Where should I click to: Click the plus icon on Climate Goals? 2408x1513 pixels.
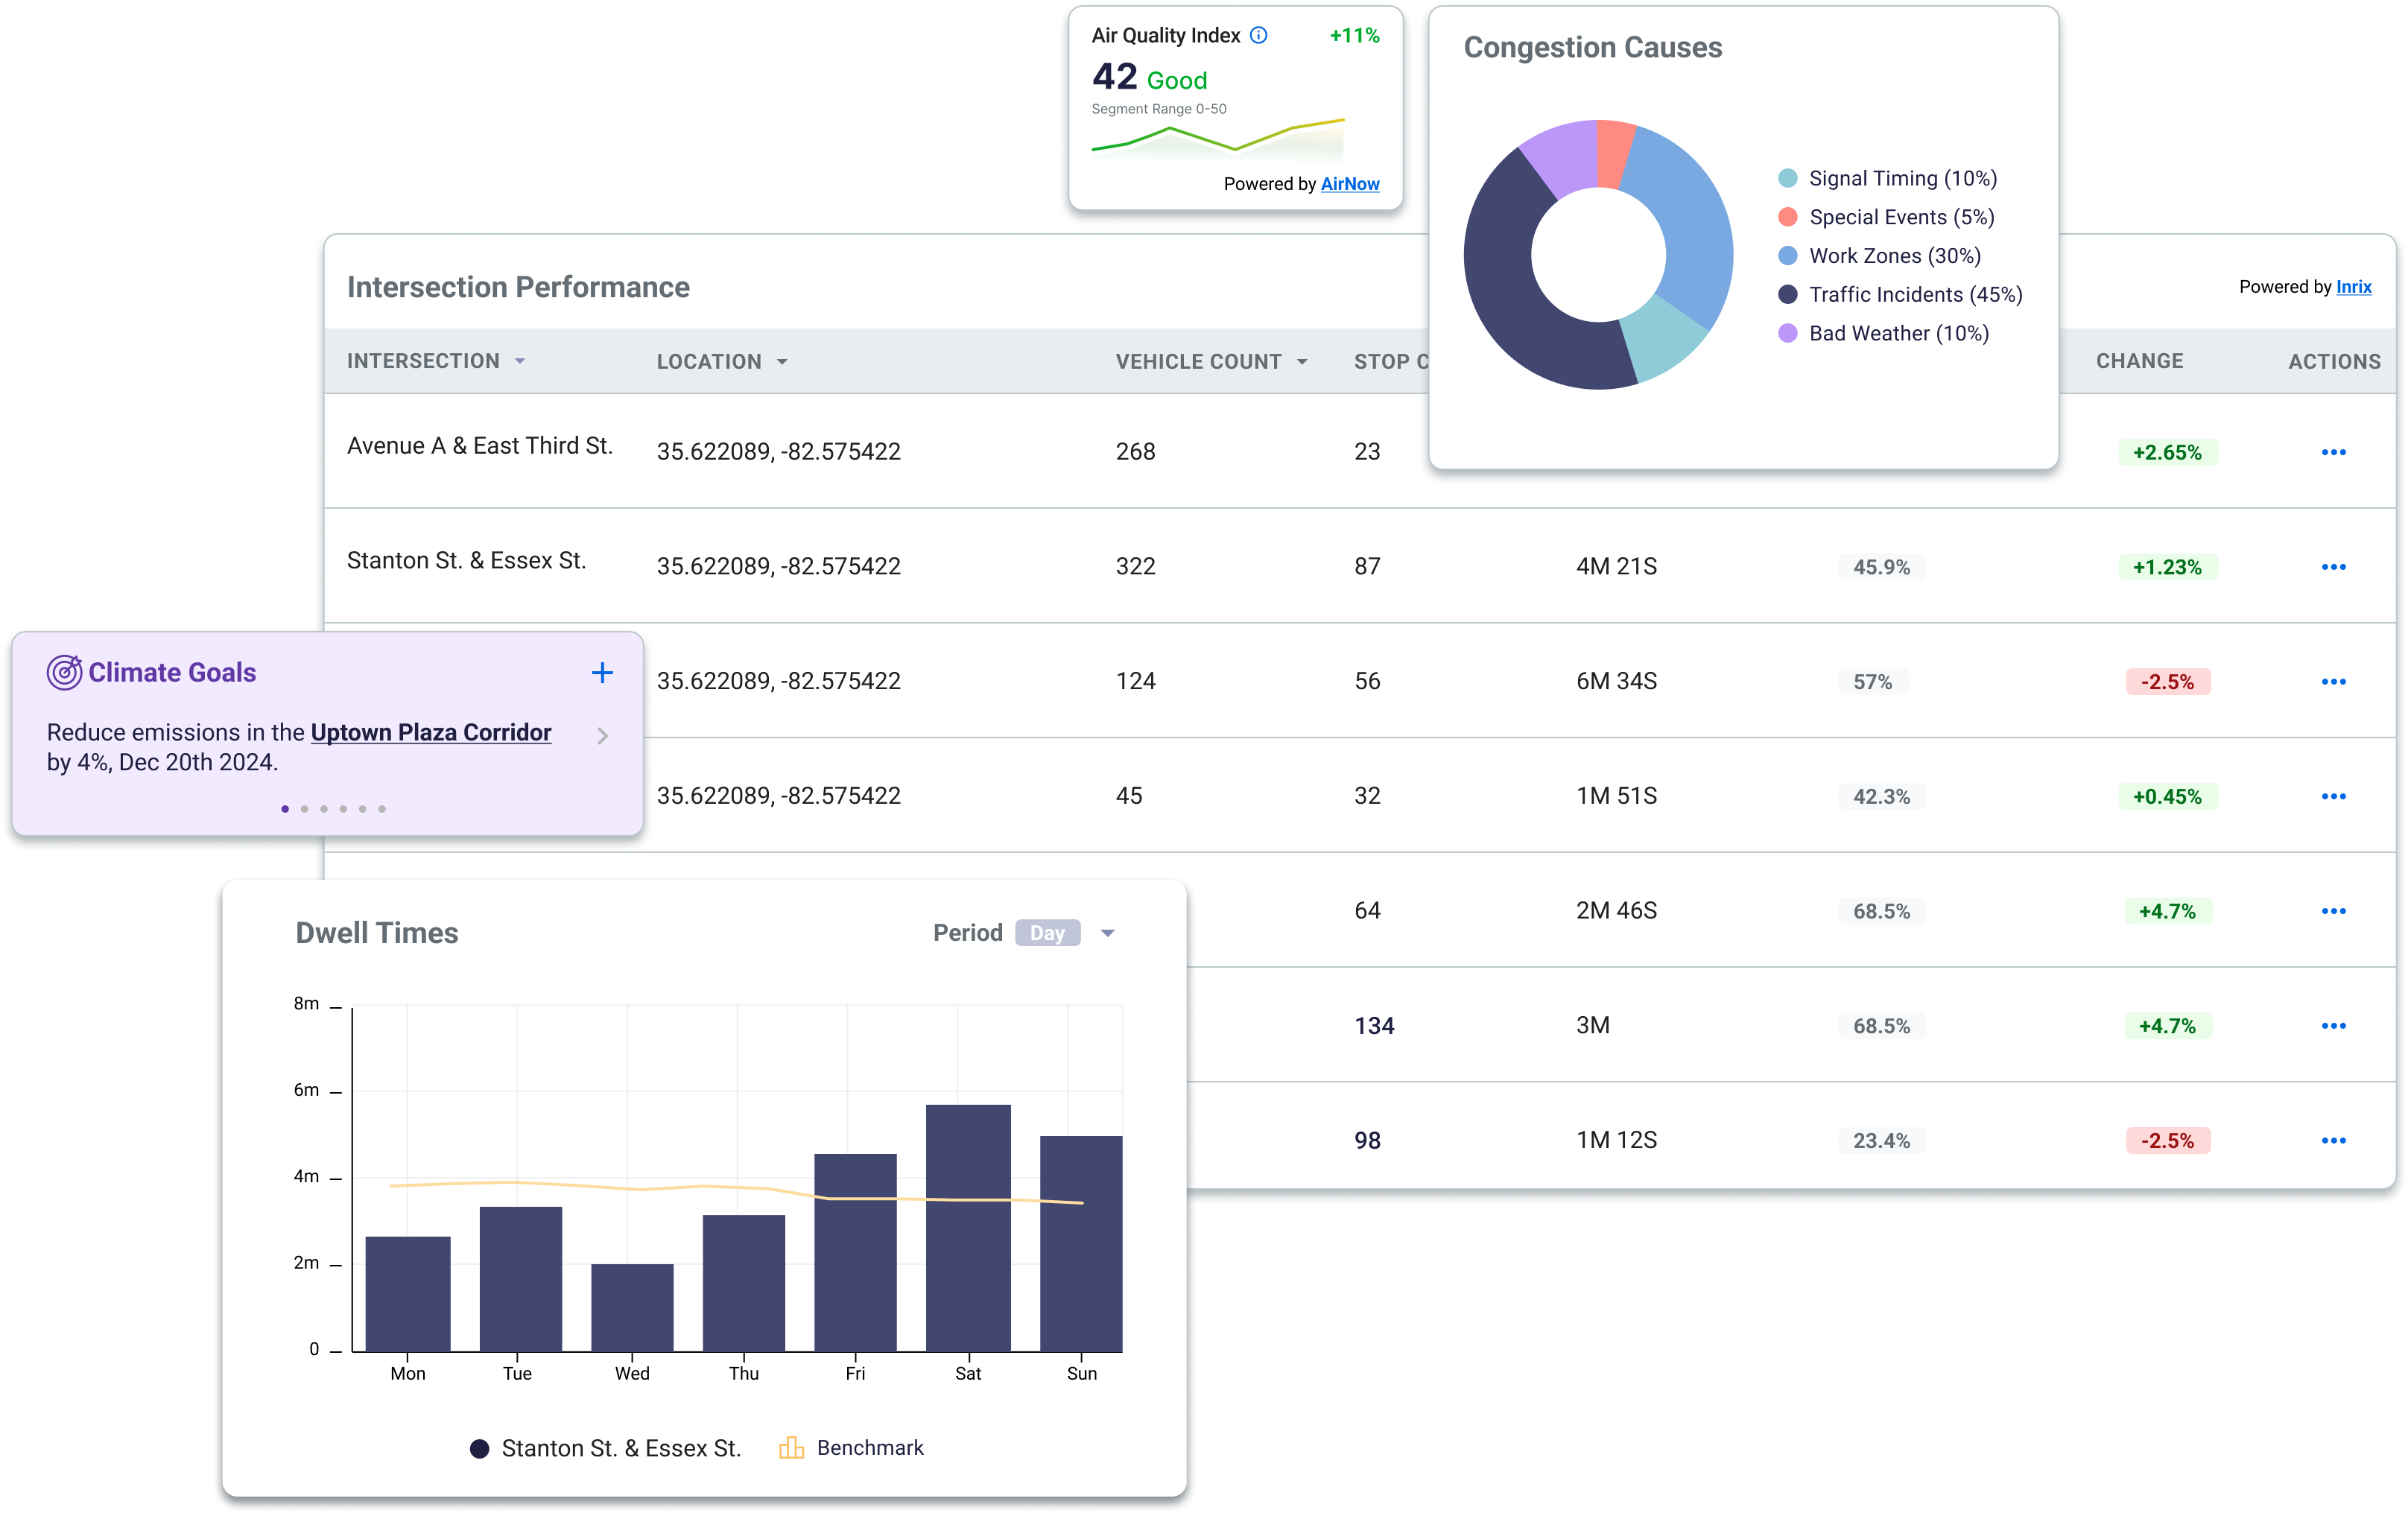pos(602,673)
